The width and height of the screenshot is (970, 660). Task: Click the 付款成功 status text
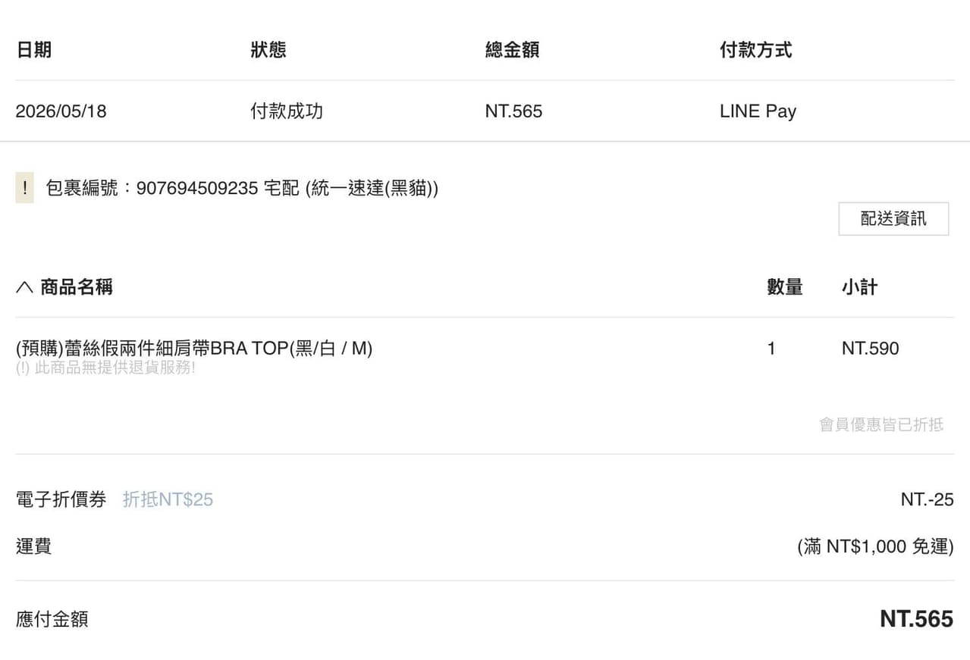[x=287, y=111]
